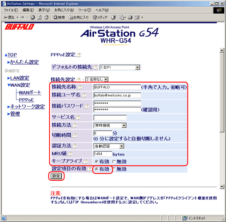Open help icon beside 接続先設定 label
The image size is (226, 222).
tap(79, 80)
